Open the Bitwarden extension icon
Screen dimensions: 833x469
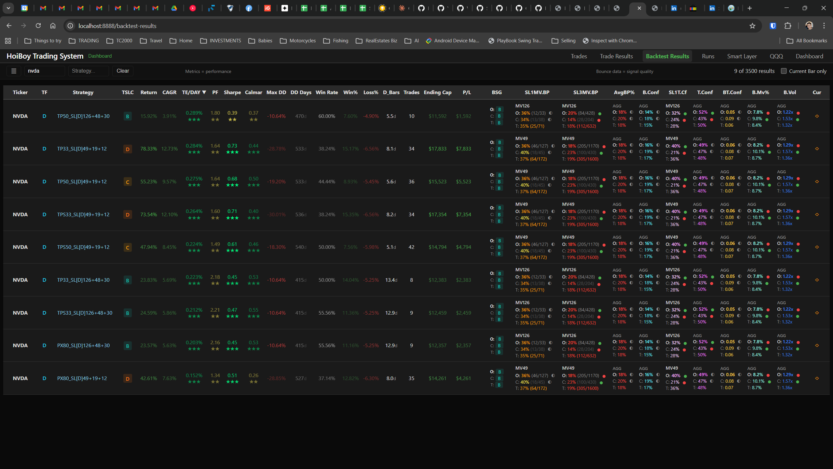(773, 26)
